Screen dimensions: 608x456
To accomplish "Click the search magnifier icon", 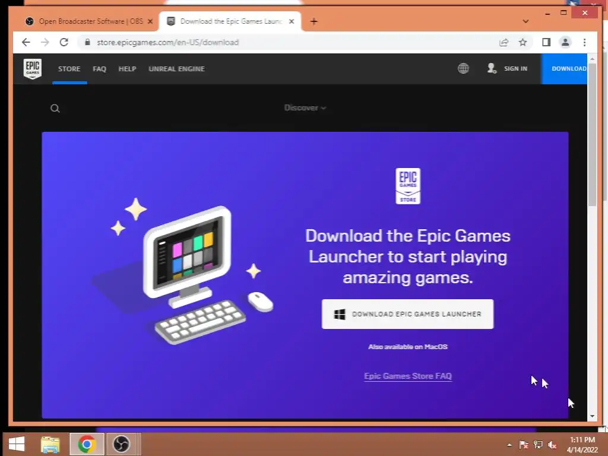I will [x=55, y=108].
